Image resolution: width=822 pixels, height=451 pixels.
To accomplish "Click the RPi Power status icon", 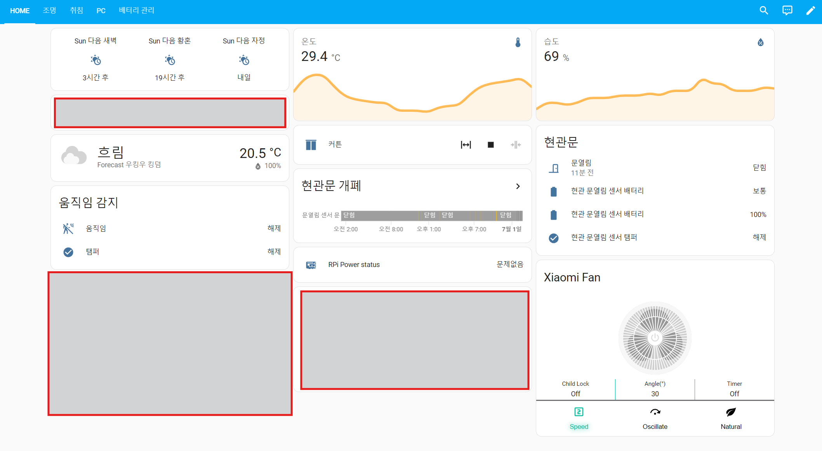I will (x=311, y=265).
